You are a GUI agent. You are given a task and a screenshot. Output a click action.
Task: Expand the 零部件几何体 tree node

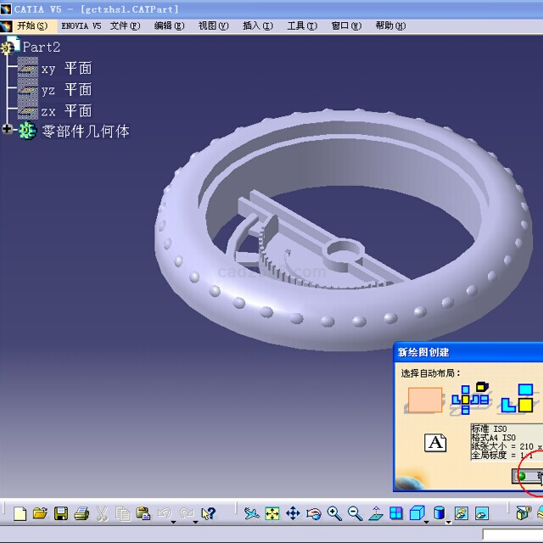[x=8, y=131]
